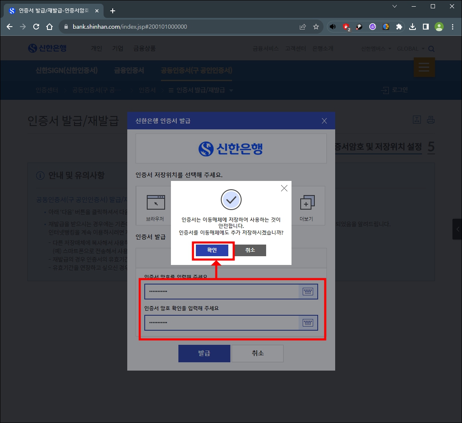The width and height of the screenshot is (462, 423).
Task: Open the extensions puzzle menu
Action: pos(399,27)
